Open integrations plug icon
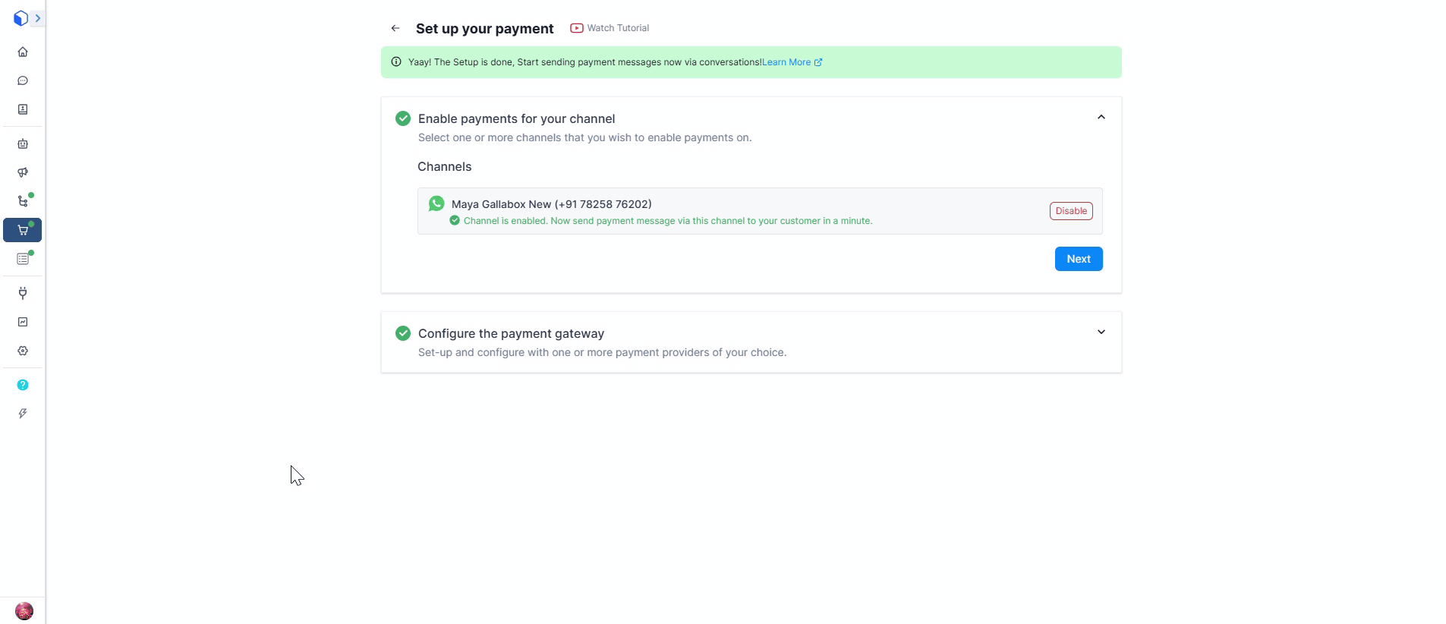 coord(23,293)
